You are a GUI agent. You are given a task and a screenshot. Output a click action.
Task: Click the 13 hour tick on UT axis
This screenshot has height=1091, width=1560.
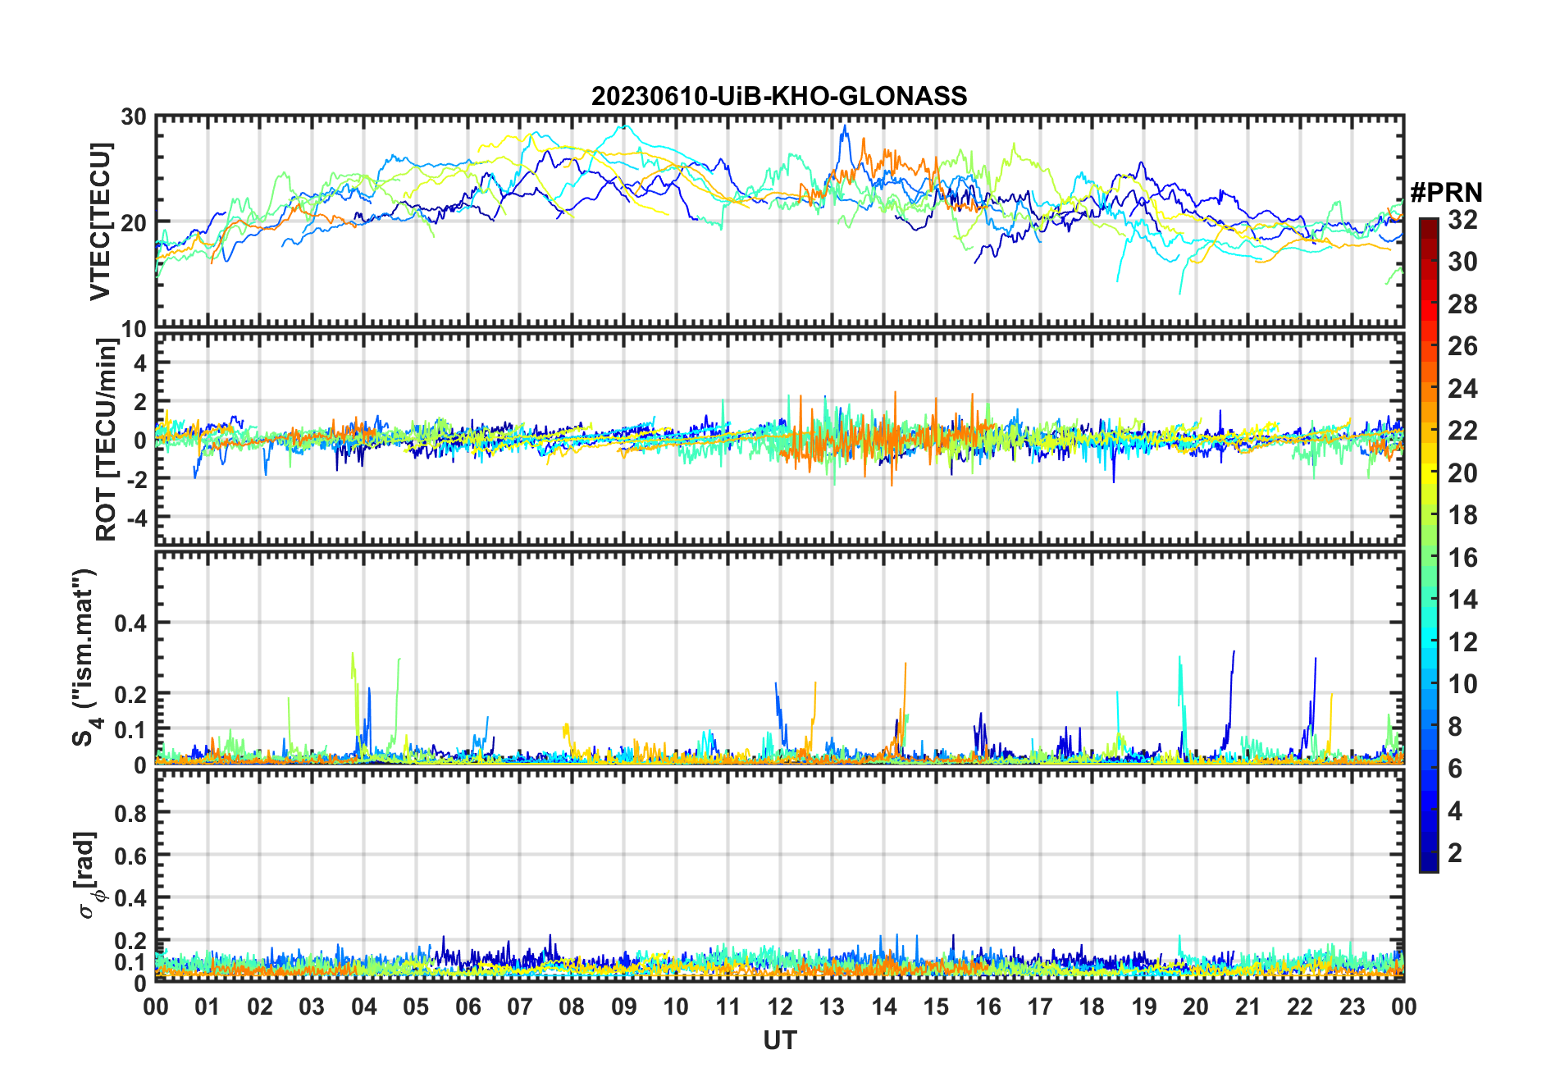832,1007
